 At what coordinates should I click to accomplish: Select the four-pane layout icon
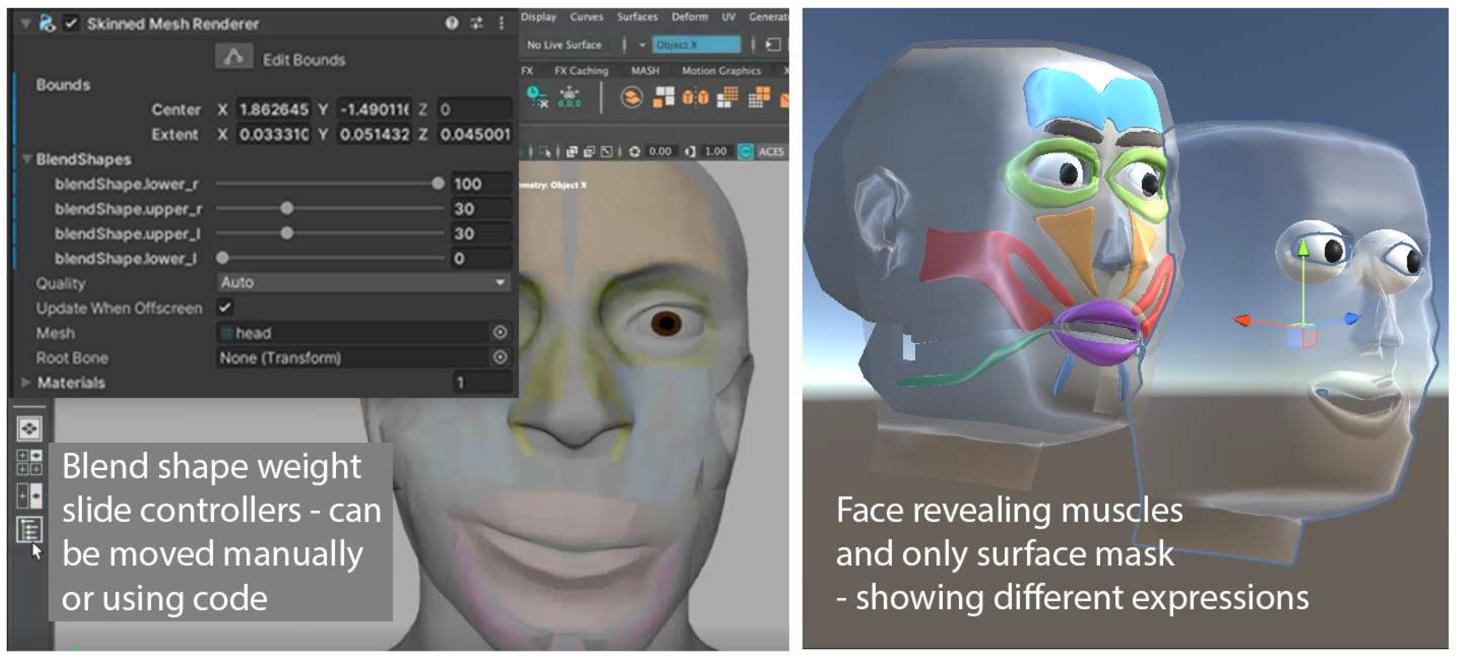click(x=29, y=462)
